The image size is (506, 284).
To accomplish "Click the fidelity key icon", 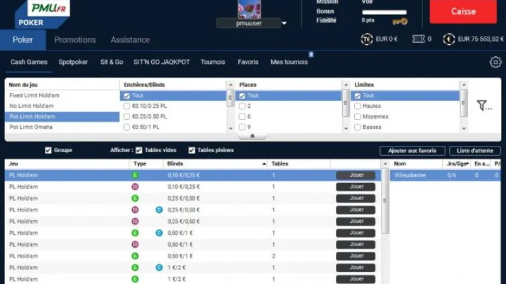I will point(400,21).
